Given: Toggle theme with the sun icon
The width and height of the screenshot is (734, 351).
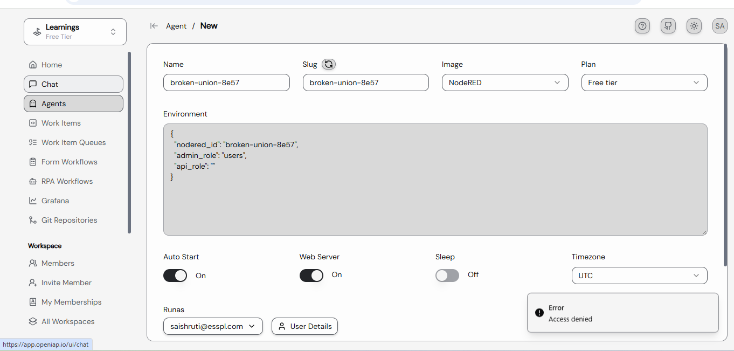Looking at the screenshot, I should click(694, 26).
